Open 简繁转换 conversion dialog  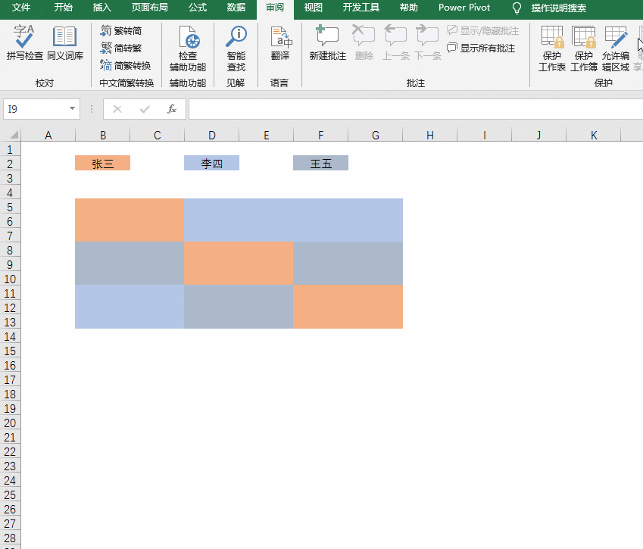tap(126, 65)
